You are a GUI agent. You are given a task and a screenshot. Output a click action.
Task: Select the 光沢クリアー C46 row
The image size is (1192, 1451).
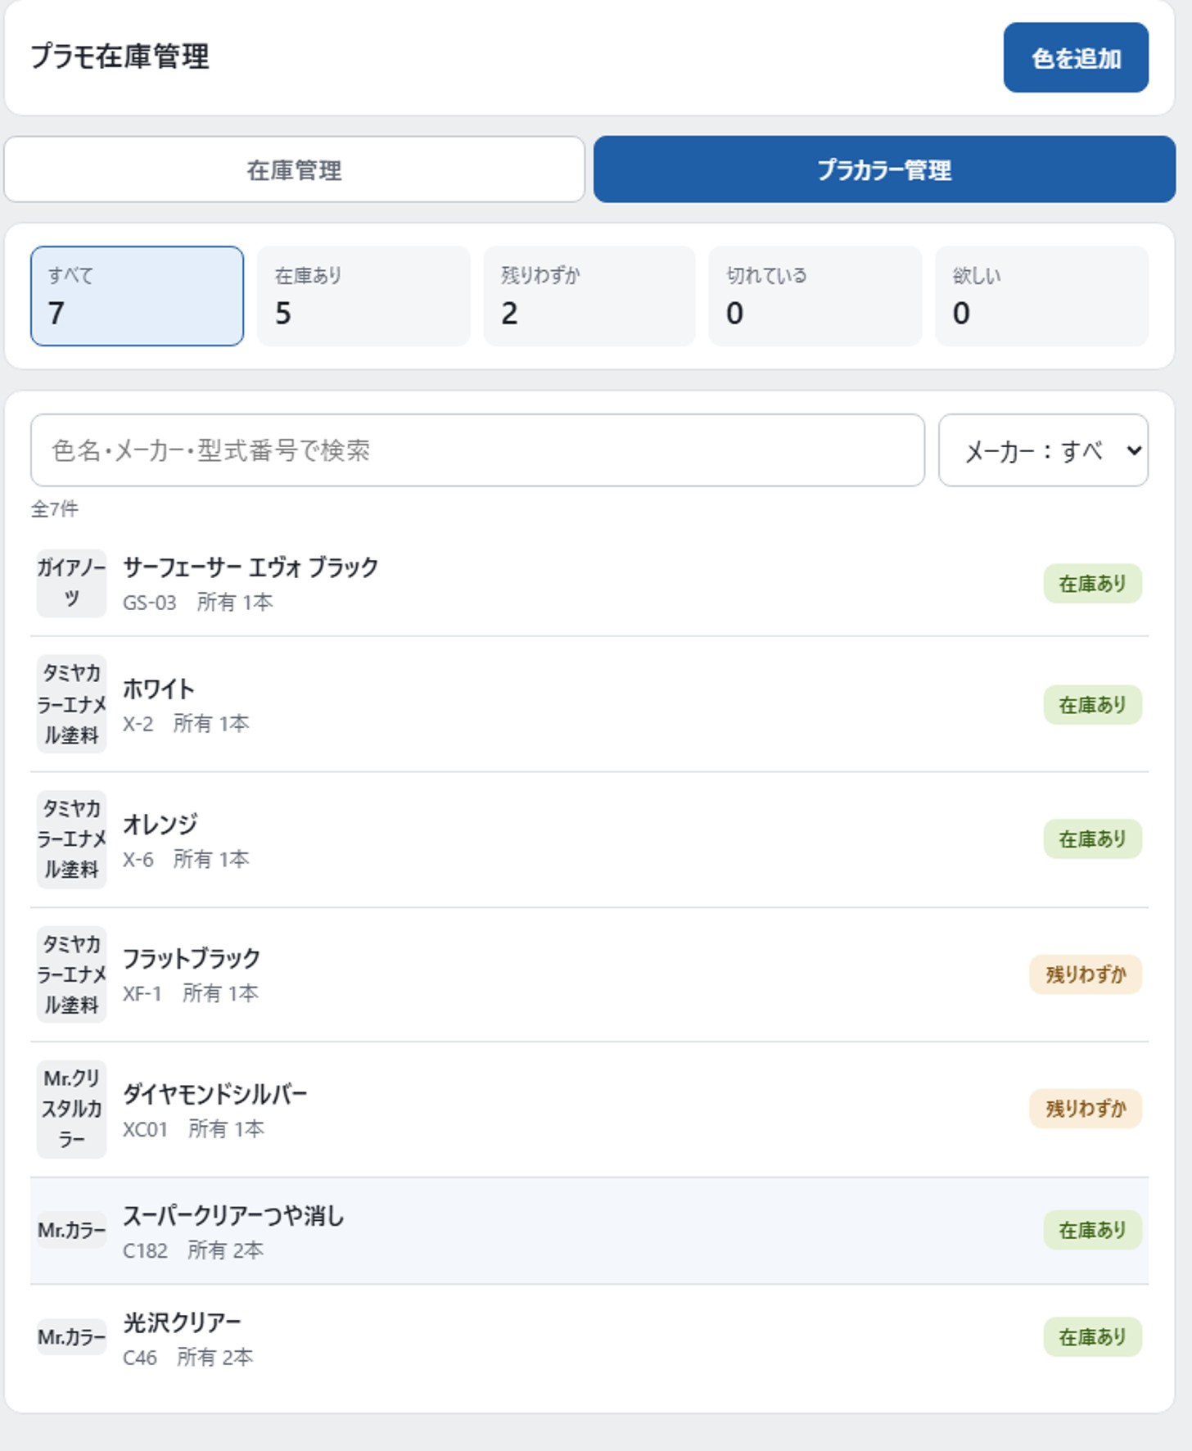click(x=589, y=1337)
